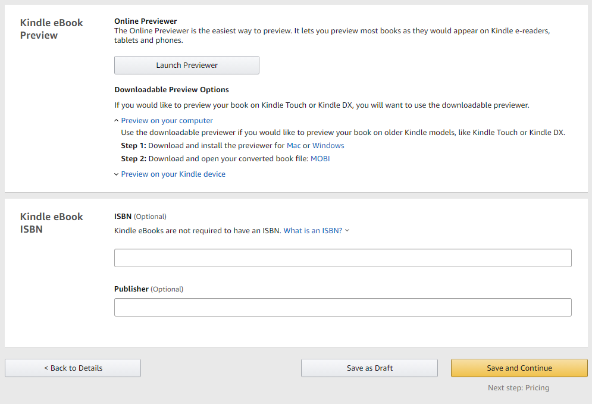Viewport: 592px width, 404px height.
Task: Click Save and Continue
Action: pyautogui.click(x=519, y=368)
